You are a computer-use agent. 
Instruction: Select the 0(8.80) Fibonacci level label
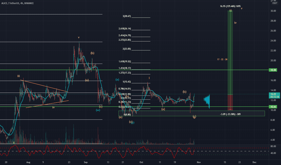(127, 115)
